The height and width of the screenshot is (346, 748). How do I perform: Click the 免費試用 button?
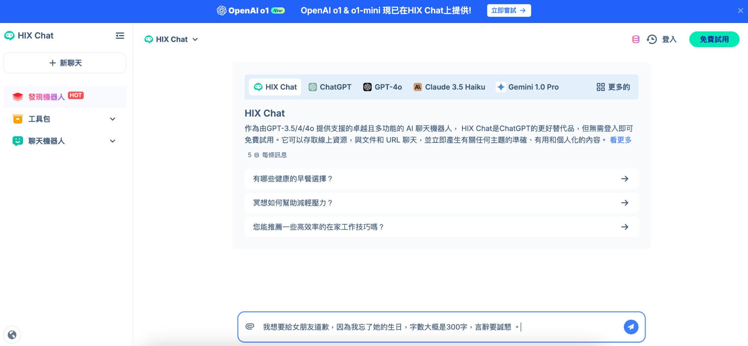pos(714,39)
